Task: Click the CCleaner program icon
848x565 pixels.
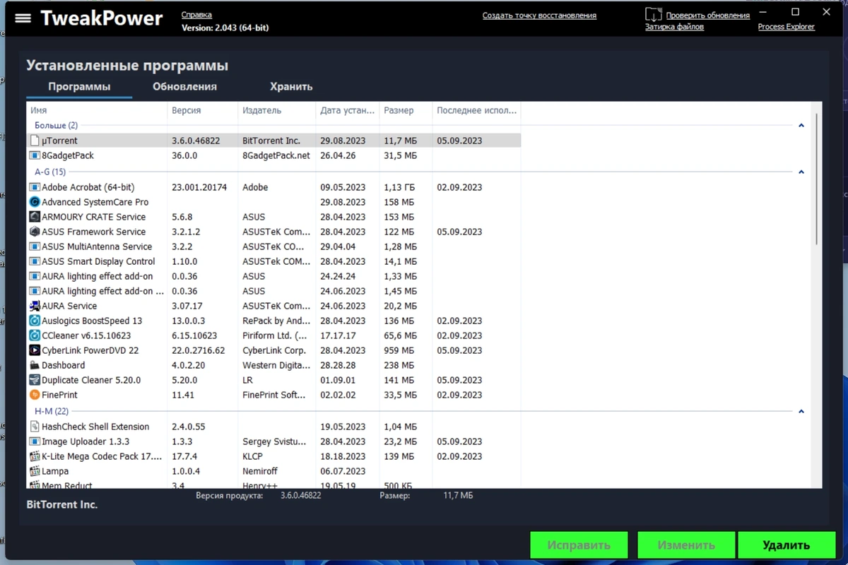Action: (35, 335)
